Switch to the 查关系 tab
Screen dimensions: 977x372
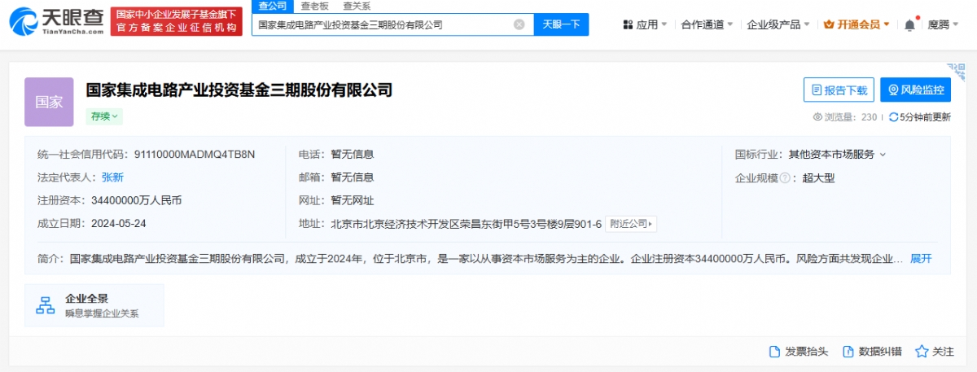click(357, 6)
